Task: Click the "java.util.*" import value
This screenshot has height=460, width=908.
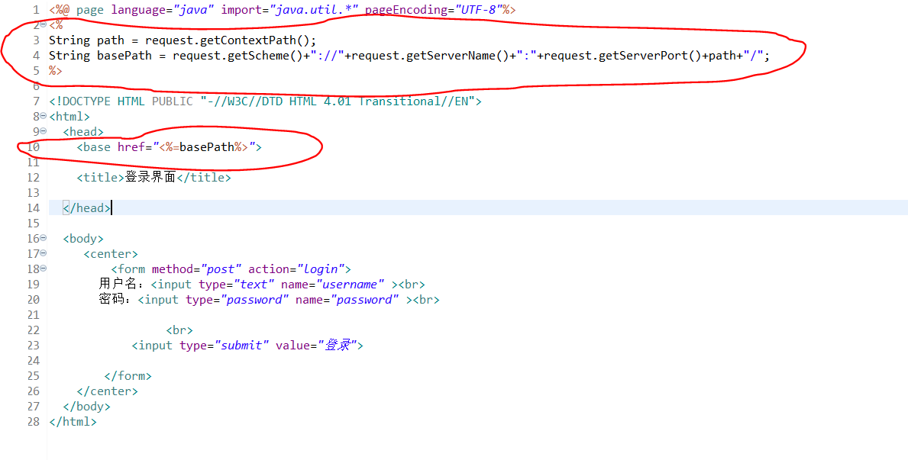Action: [315, 10]
